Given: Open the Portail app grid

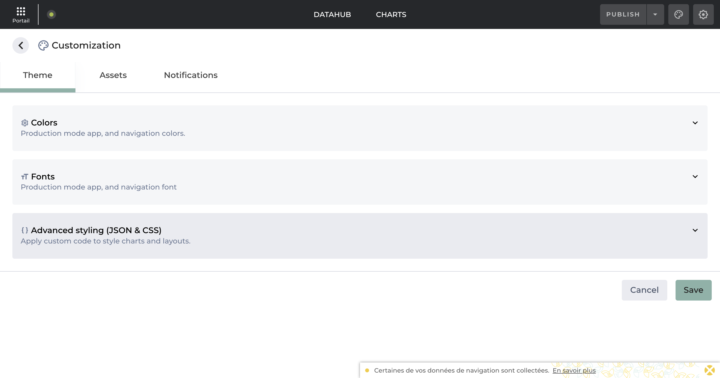Looking at the screenshot, I should tap(21, 12).
